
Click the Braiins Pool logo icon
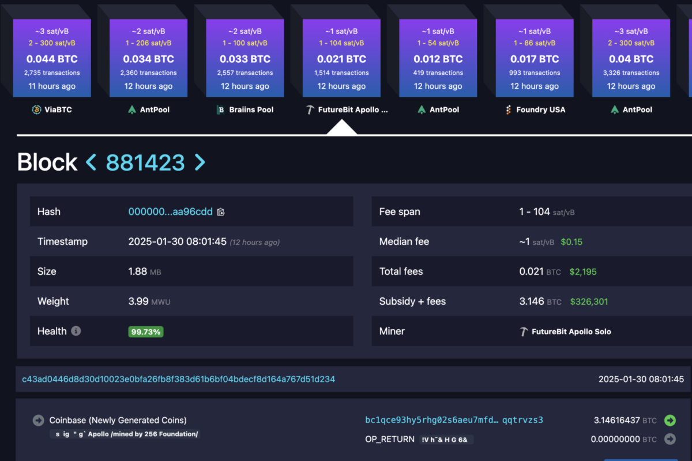[x=221, y=109]
